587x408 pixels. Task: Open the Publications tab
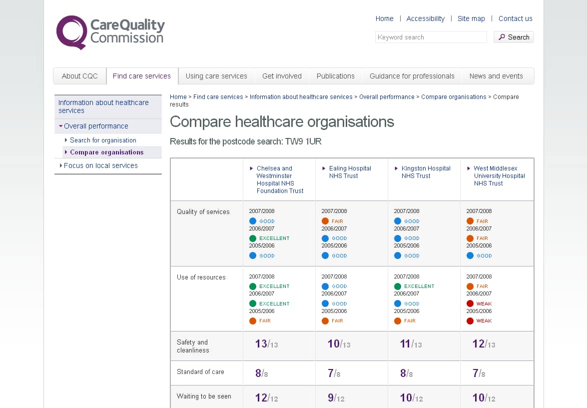(335, 76)
